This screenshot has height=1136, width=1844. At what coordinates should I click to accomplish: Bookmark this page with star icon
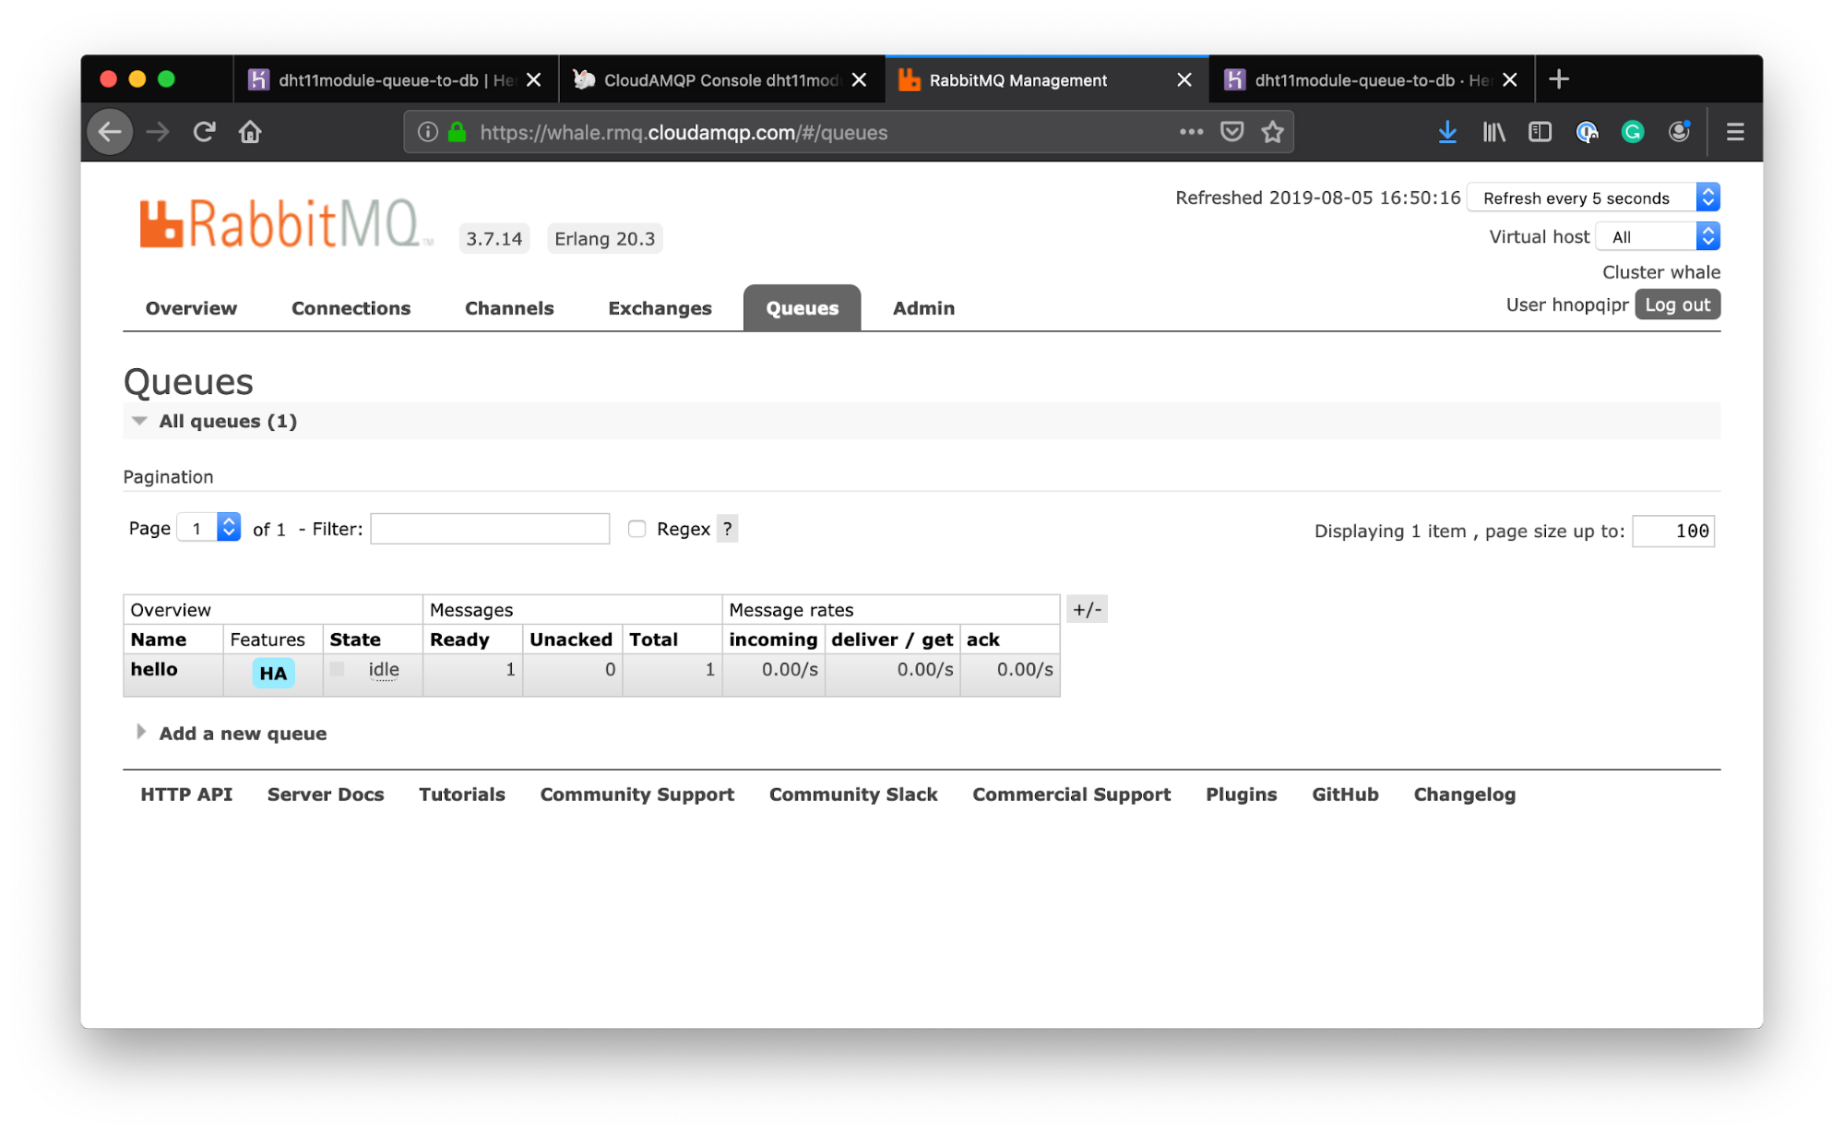tap(1273, 132)
